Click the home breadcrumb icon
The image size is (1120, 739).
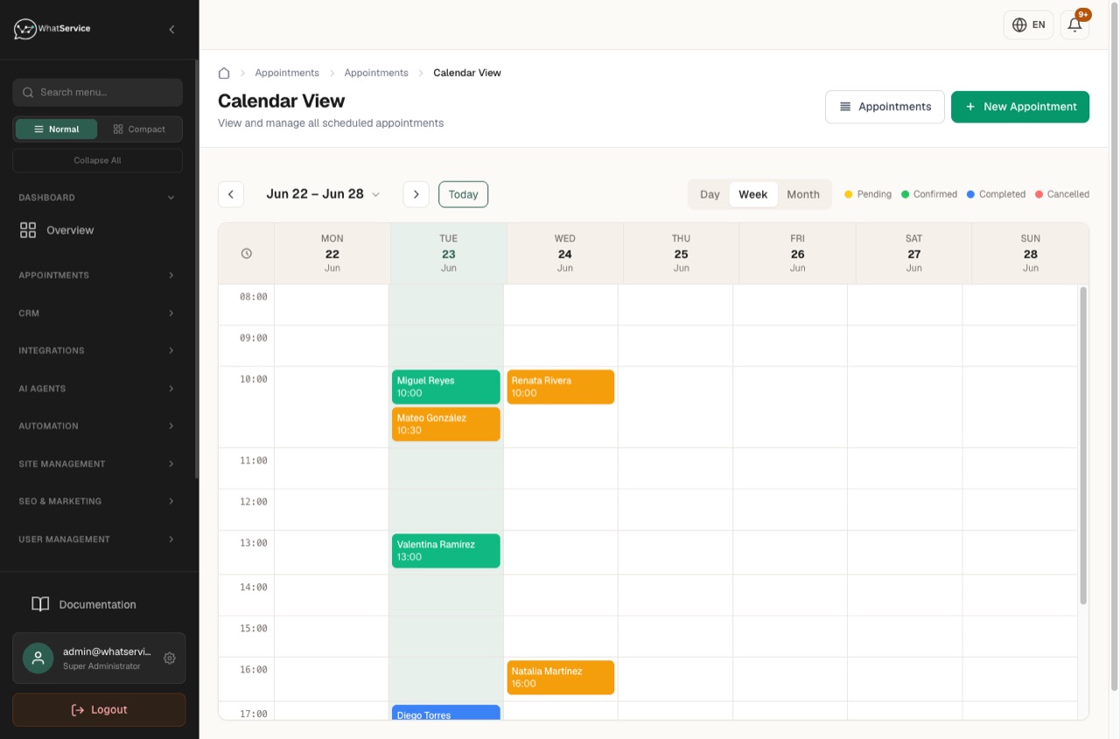[x=224, y=73]
